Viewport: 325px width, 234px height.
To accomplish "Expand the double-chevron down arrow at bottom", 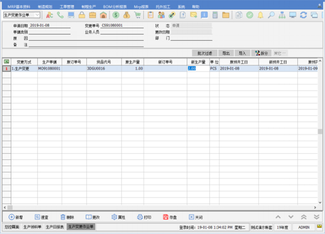I will 304,217.
